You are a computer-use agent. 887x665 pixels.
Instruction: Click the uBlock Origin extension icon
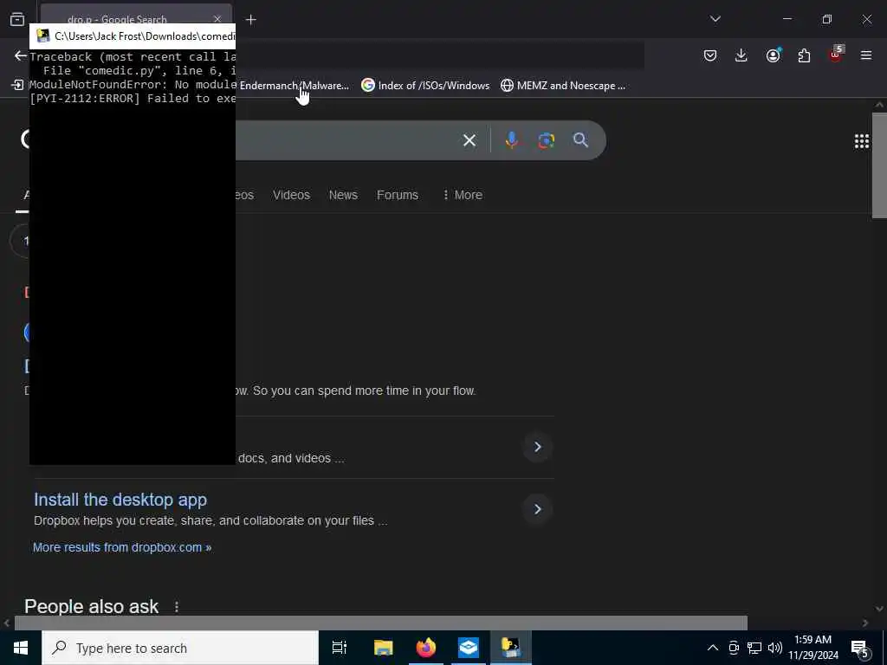pyautogui.click(x=836, y=55)
